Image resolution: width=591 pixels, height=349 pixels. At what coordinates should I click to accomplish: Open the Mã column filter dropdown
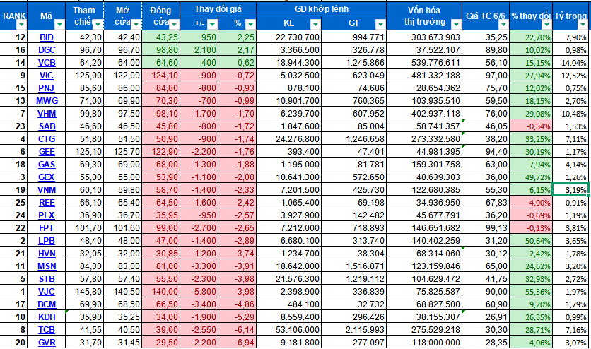pyautogui.click(x=59, y=25)
